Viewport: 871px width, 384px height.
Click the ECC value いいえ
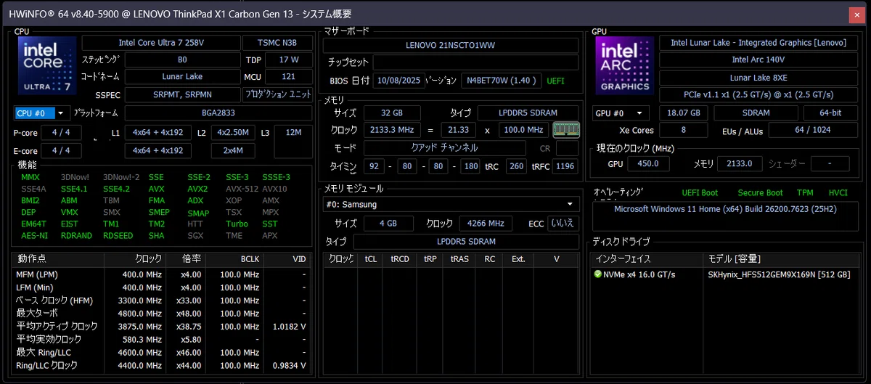pyautogui.click(x=563, y=224)
